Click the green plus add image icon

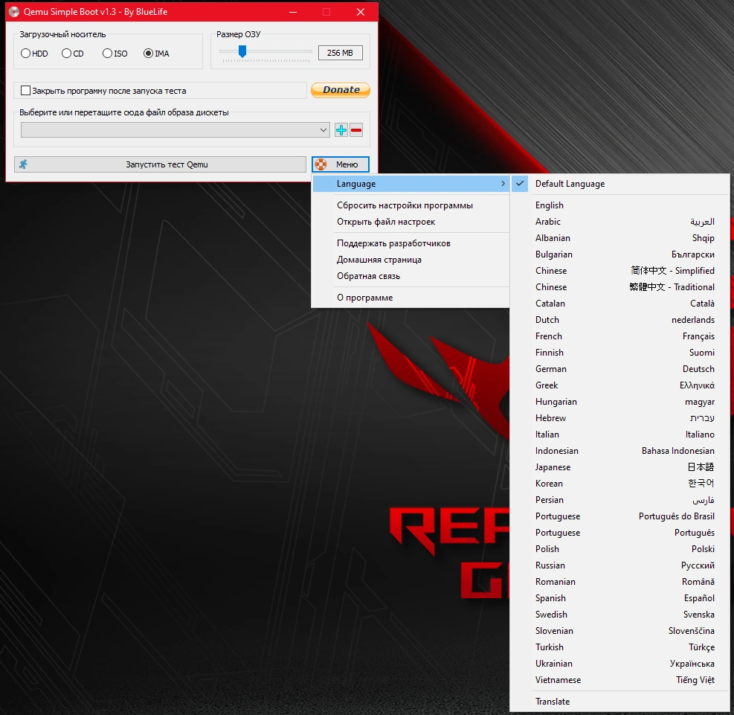pyautogui.click(x=341, y=130)
